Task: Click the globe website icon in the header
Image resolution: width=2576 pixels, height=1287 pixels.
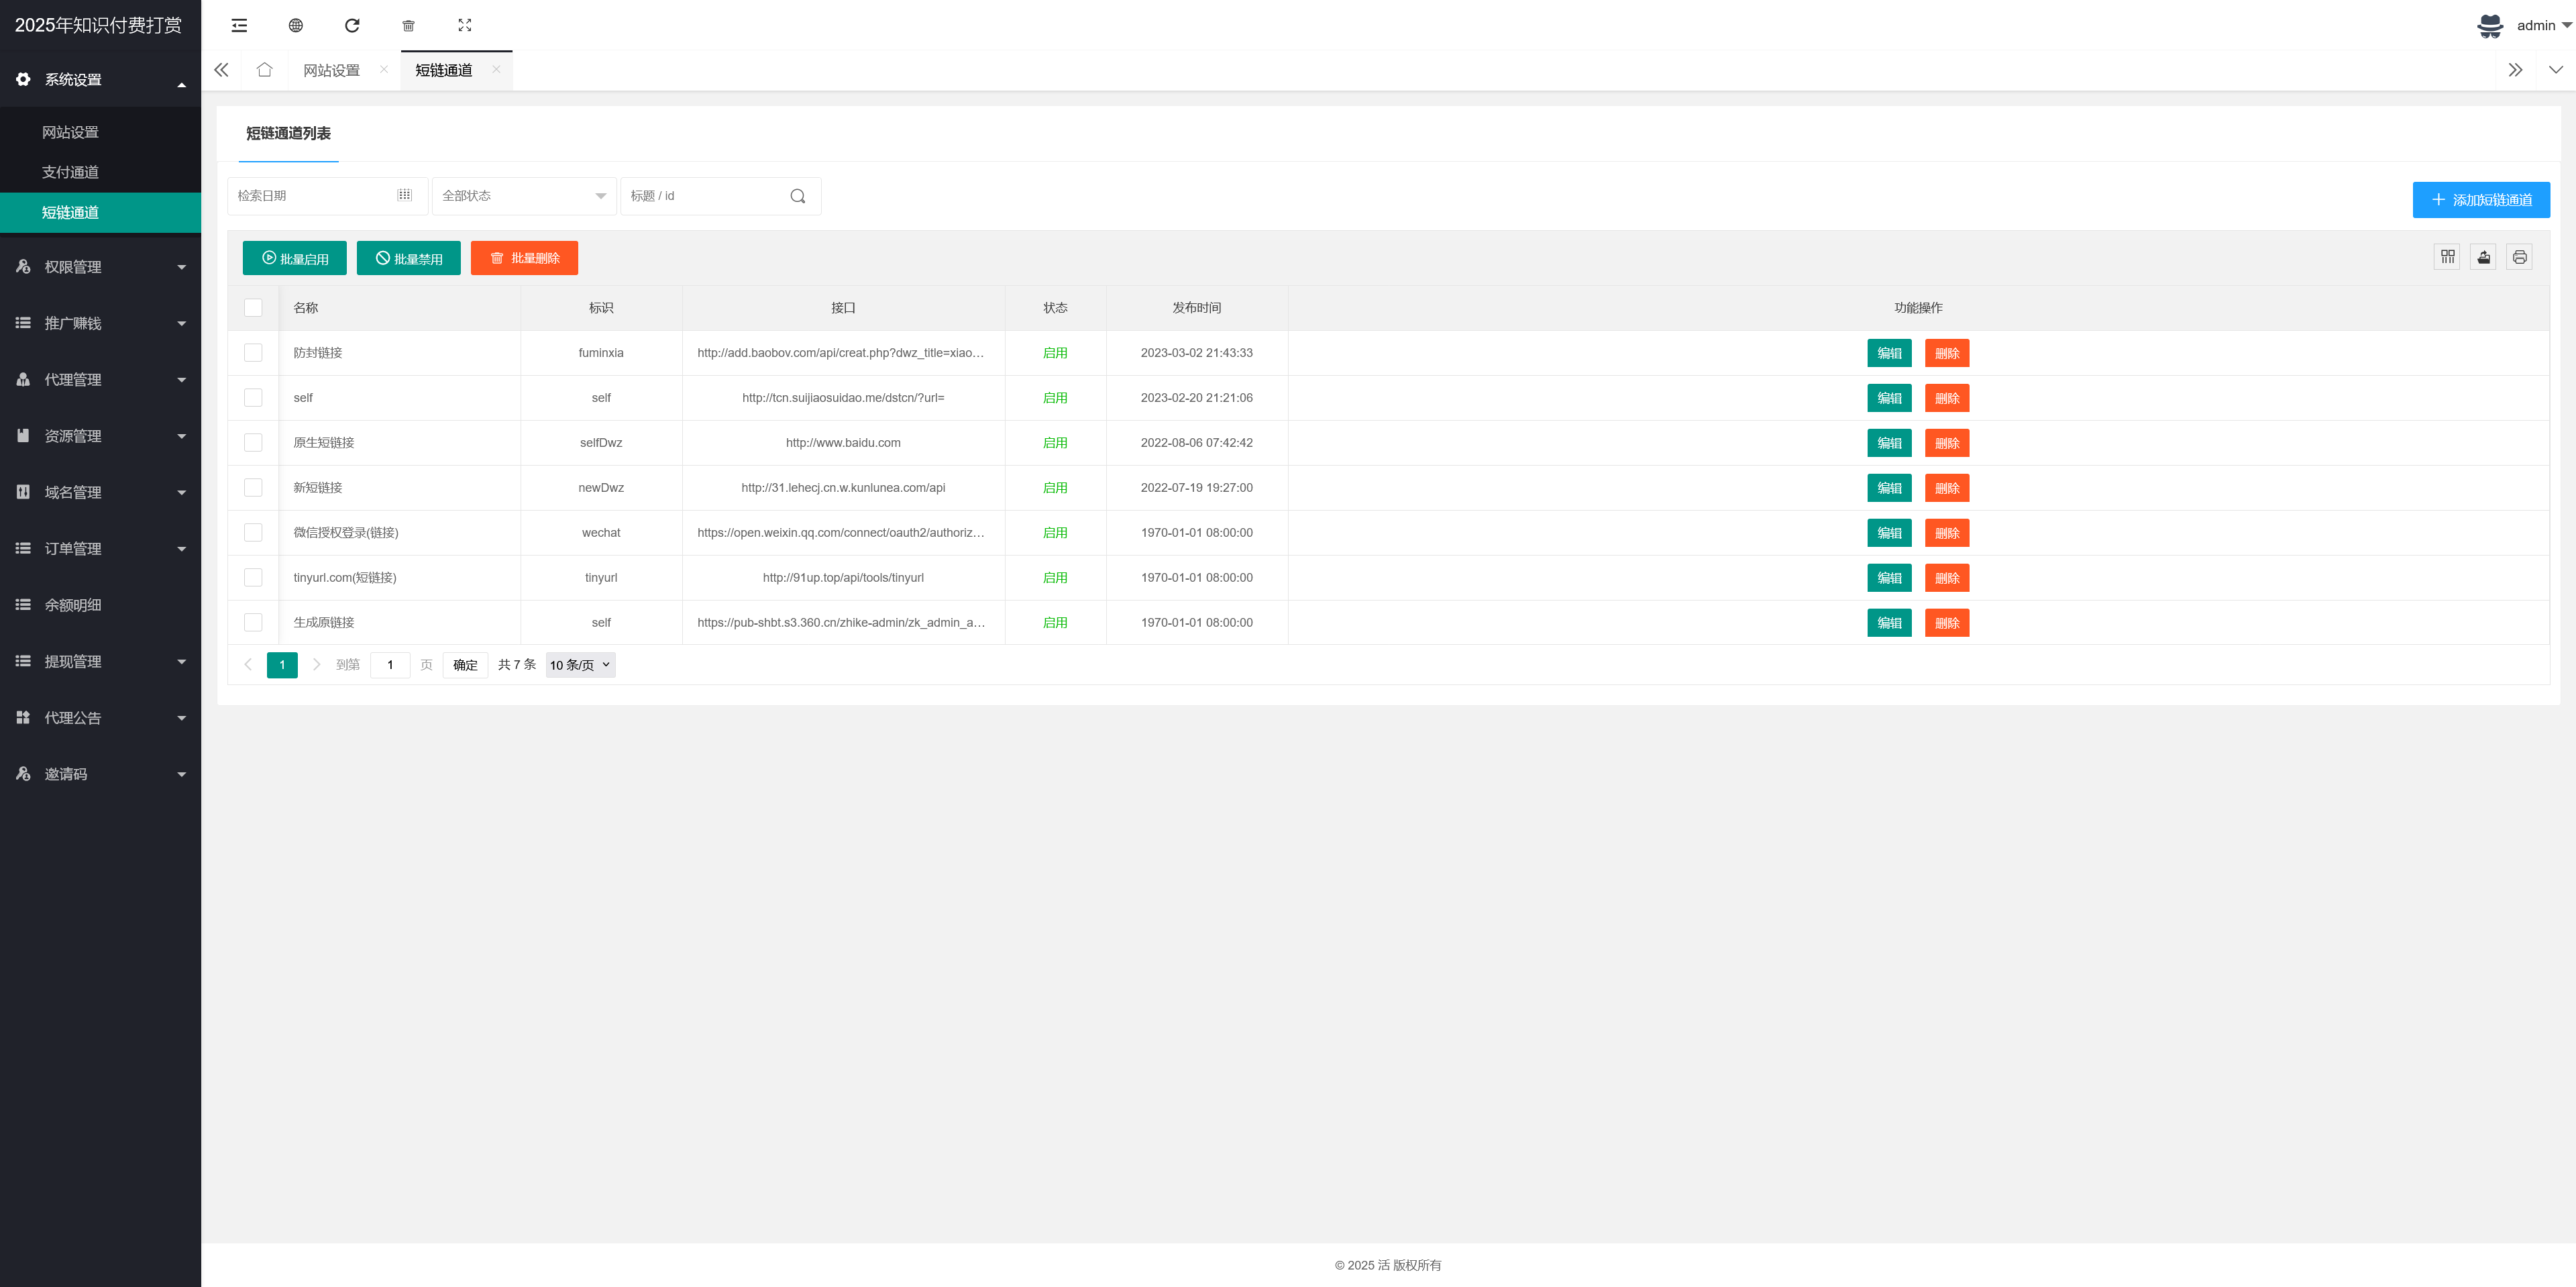Action: click(x=296, y=25)
